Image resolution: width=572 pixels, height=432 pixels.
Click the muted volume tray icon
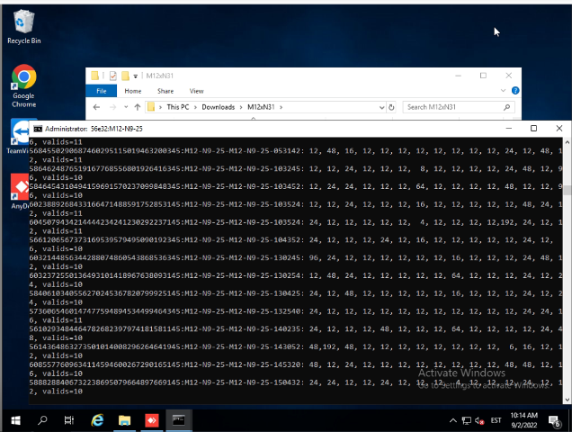click(479, 420)
